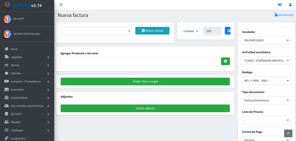Toggle the hamburger sidebar menu icon
This screenshot has width=296, height=141.
(x=61, y=5)
